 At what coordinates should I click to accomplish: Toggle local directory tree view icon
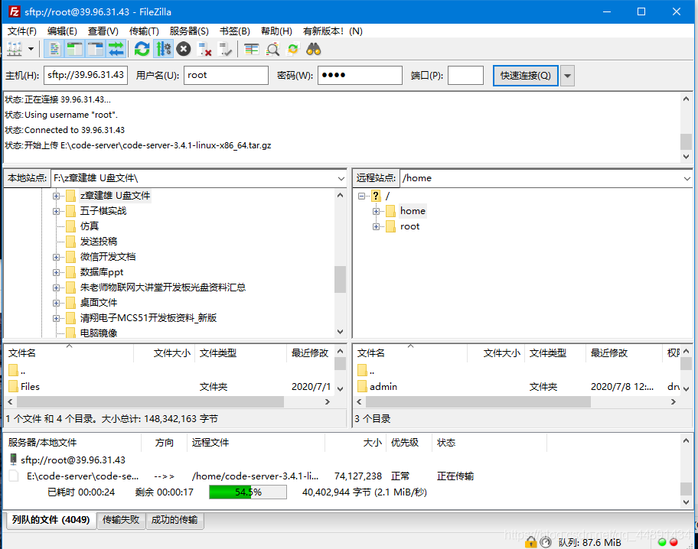[74, 49]
